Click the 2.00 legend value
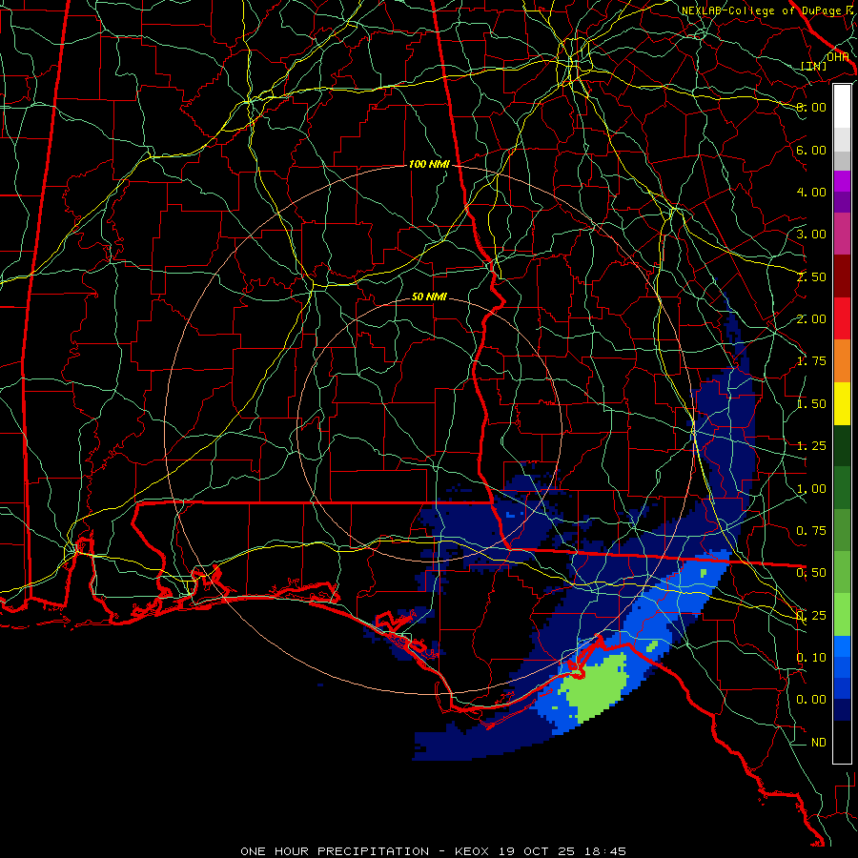This screenshot has height=858, width=858. click(x=811, y=319)
